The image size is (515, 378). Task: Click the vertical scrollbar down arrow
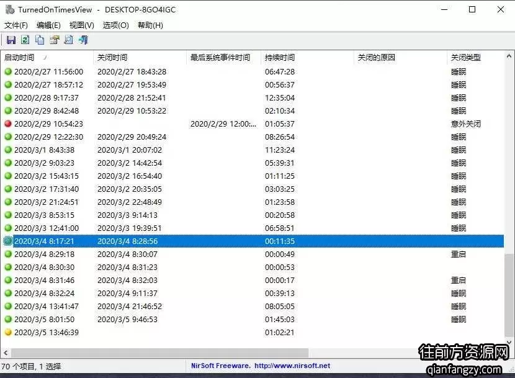[509, 342]
